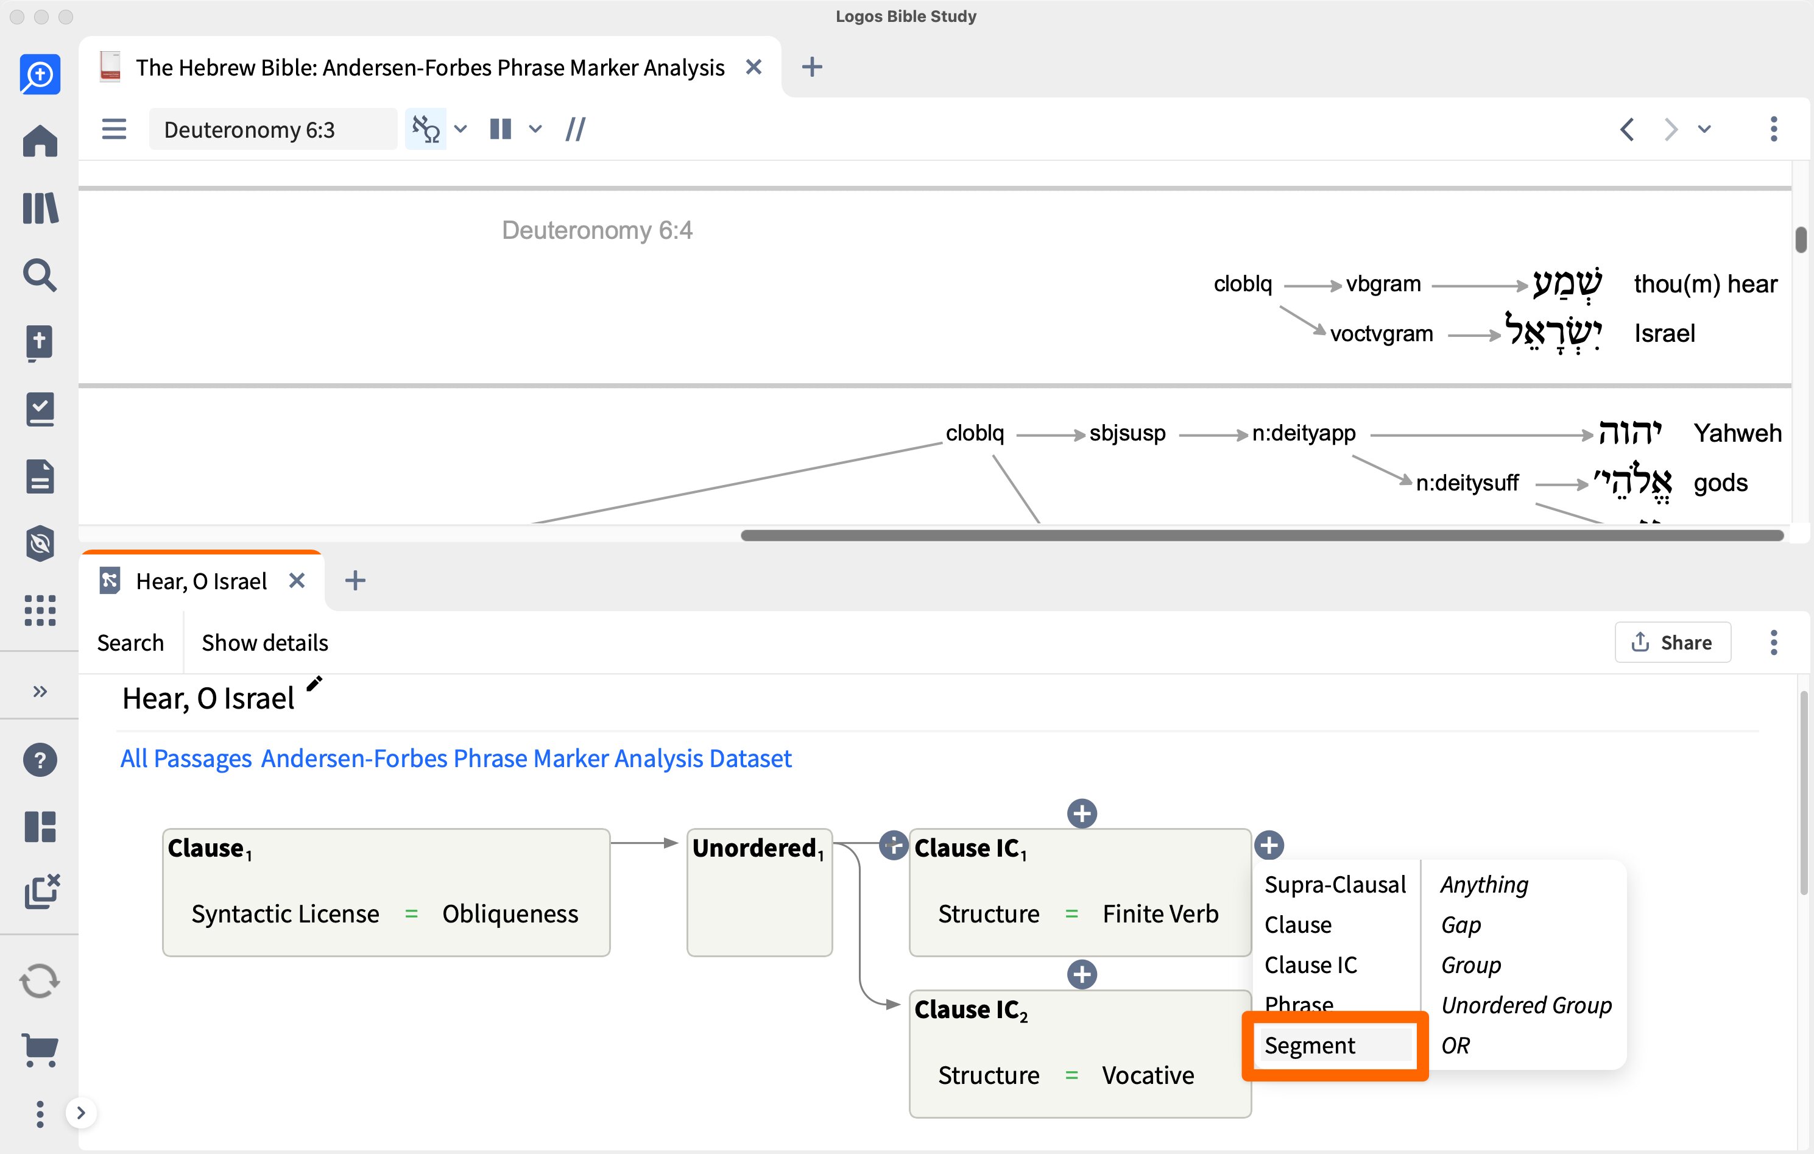Open the Andersen-Forbes Phrase Marker Analysis Dataset link
Viewport: 1814px width, 1154px height.
(x=526, y=759)
